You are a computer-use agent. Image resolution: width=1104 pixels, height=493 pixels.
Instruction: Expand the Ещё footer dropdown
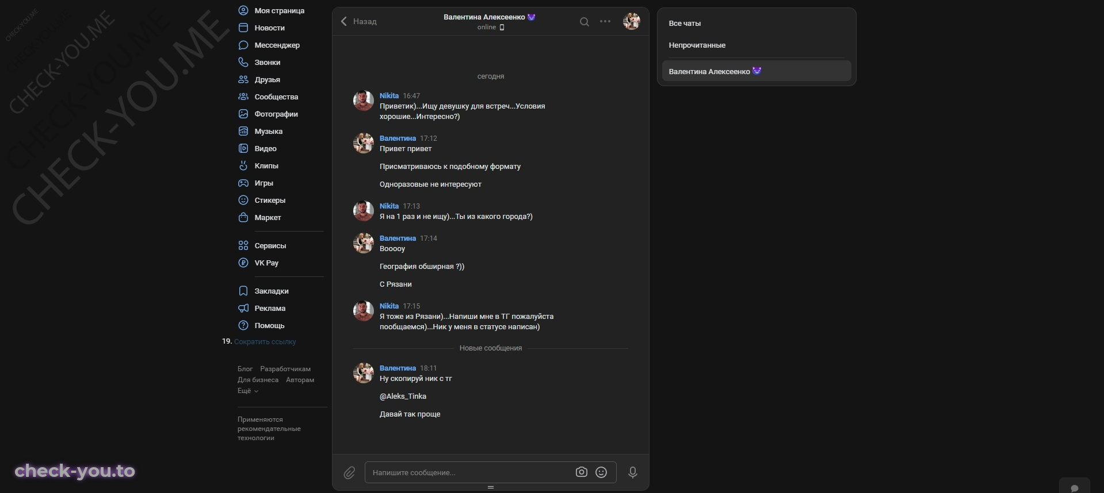point(248,391)
